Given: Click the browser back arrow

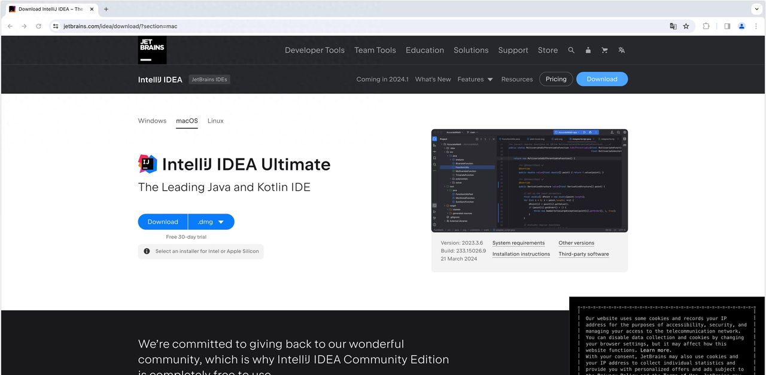Looking at the screenshot, I should coord(10,26).
